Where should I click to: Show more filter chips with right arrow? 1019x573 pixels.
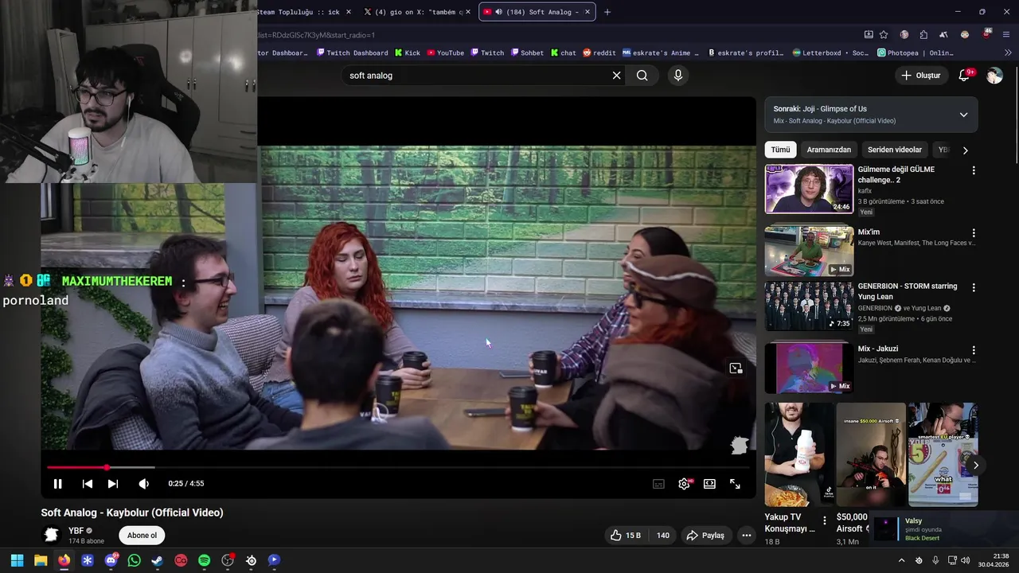[x=965, y=150]
